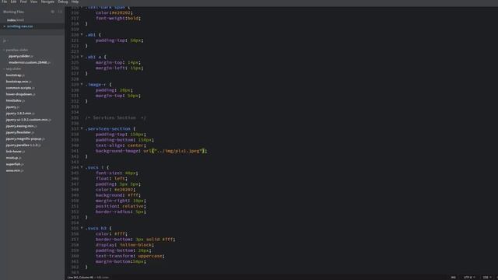This screenshot has height=280, width=498.
Task: Open jquery.cslider.js file
Action: [21, 56]
